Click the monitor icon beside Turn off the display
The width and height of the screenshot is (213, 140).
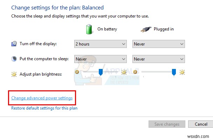pyautogui.click(x=14, y=44)
